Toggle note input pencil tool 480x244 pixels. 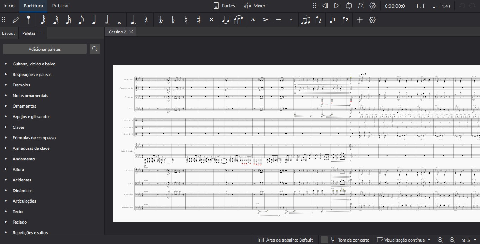(16, 20)
